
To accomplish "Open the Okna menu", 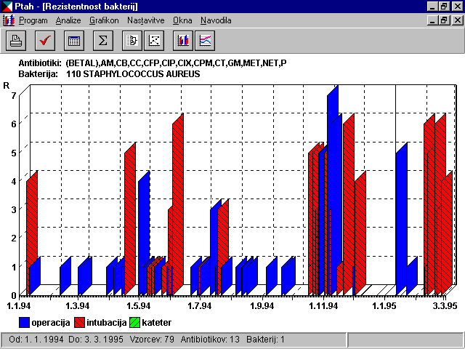I will [182, 20].
